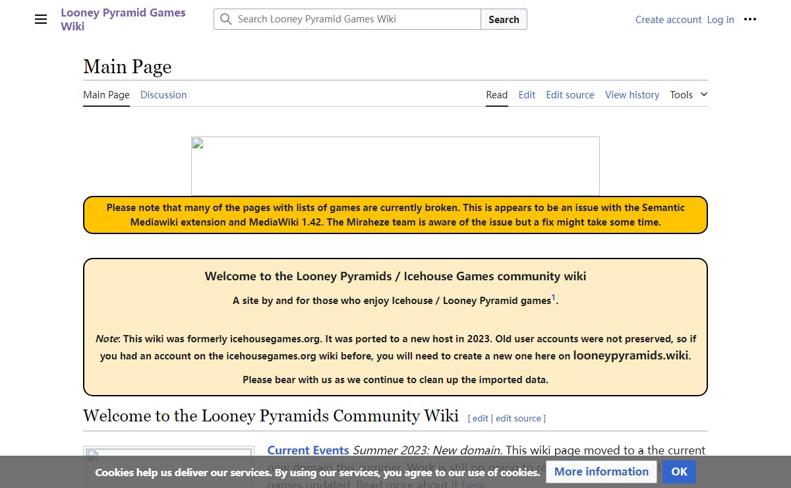
Task: Open Looney Pyramid Games Wiki home link
Action: tap(123, 20)
